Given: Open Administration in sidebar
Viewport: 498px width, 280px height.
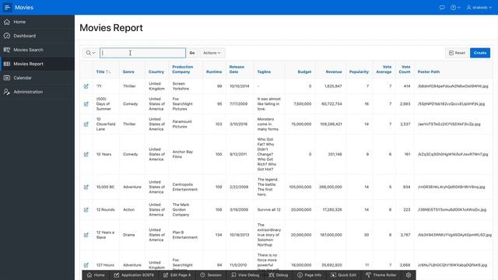Looking at the screenshot, I should point(37,92).
